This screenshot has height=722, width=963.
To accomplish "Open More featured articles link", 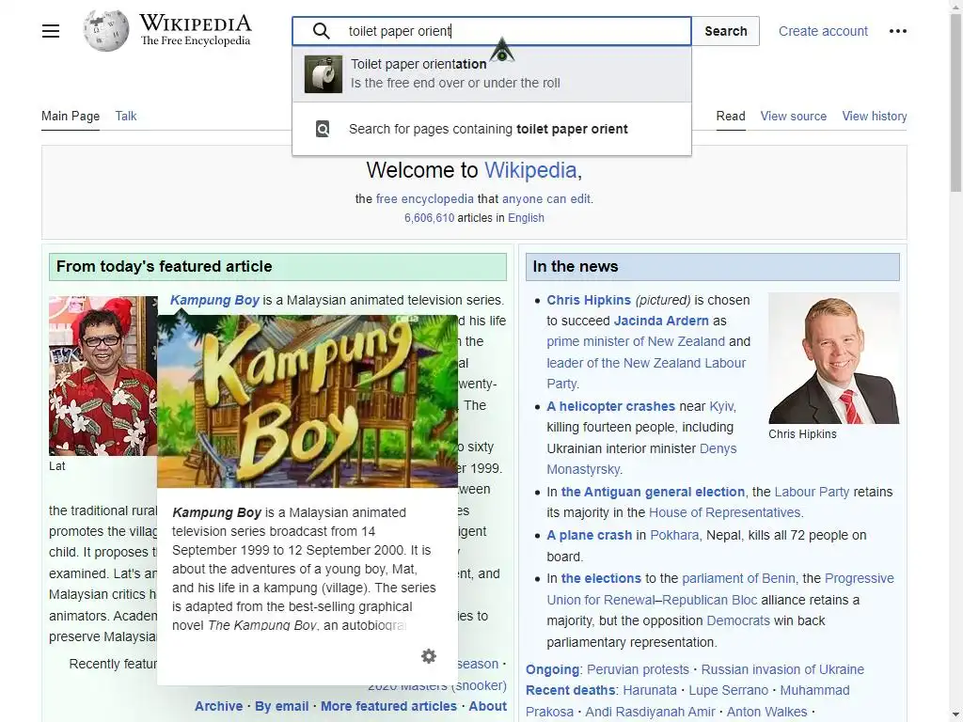I will click(388, 707).
